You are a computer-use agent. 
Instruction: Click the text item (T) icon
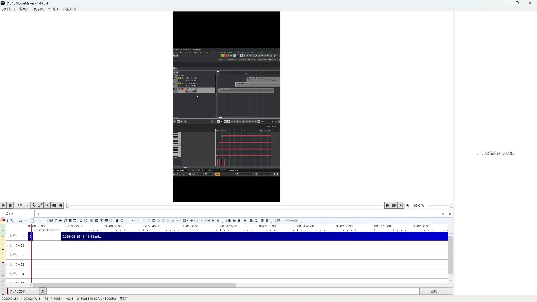click(x=56, y=221)
